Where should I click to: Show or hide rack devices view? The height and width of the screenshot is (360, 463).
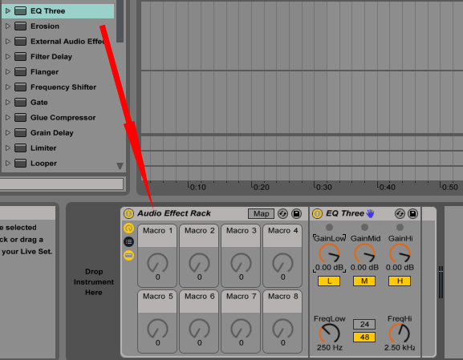click(128, 255)
